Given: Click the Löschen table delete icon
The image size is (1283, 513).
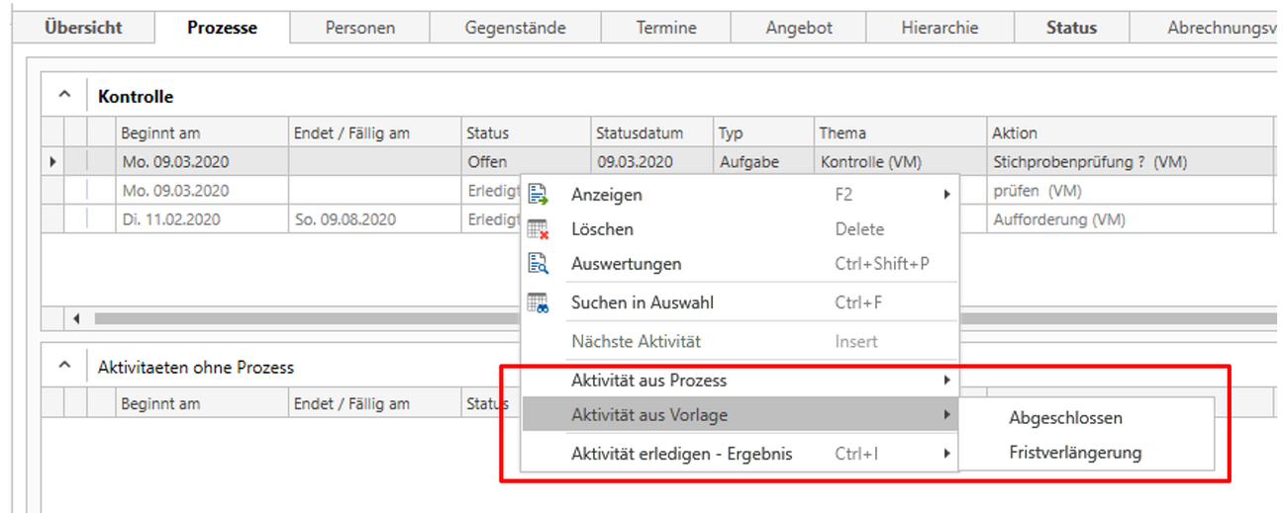Looking at the screenshot, I should [x=539, y=229].
